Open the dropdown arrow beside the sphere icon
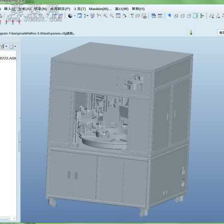This screenshot has height=224, width=224. pyautogui.click(x=74, y=16)
